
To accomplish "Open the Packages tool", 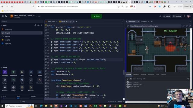I will (5, 81).
